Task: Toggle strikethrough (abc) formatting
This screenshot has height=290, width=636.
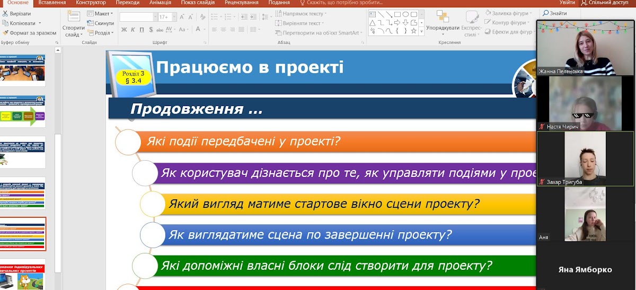Action: click(161, 30)
